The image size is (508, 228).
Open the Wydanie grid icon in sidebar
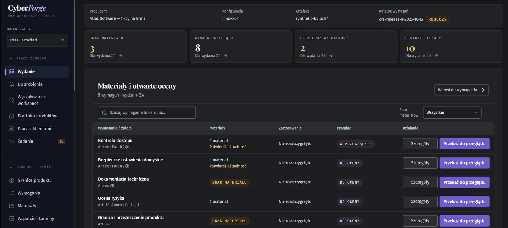(x=12, y=72)
